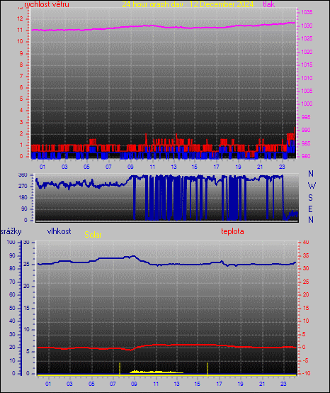
Task: Click the 1015 pressure axis value
Action: pyautogui.click(x=307, y=65)
